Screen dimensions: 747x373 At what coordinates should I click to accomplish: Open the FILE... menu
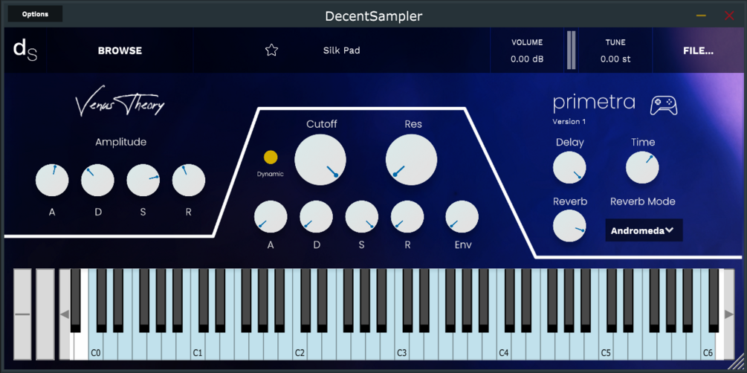pos(698,51)
